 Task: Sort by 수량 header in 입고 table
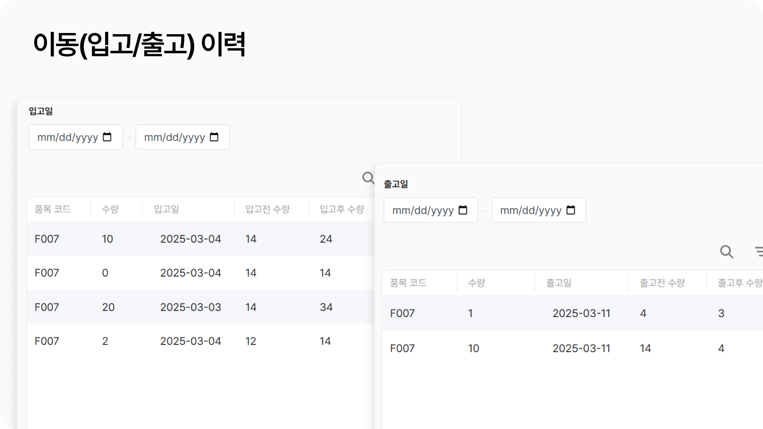click(110, 209)
